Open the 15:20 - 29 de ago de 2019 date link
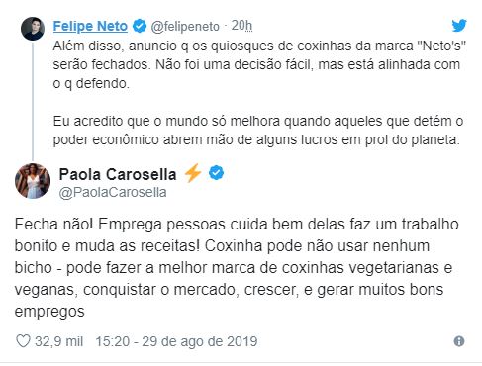The image size is (482, 366). tap(176, 341)
